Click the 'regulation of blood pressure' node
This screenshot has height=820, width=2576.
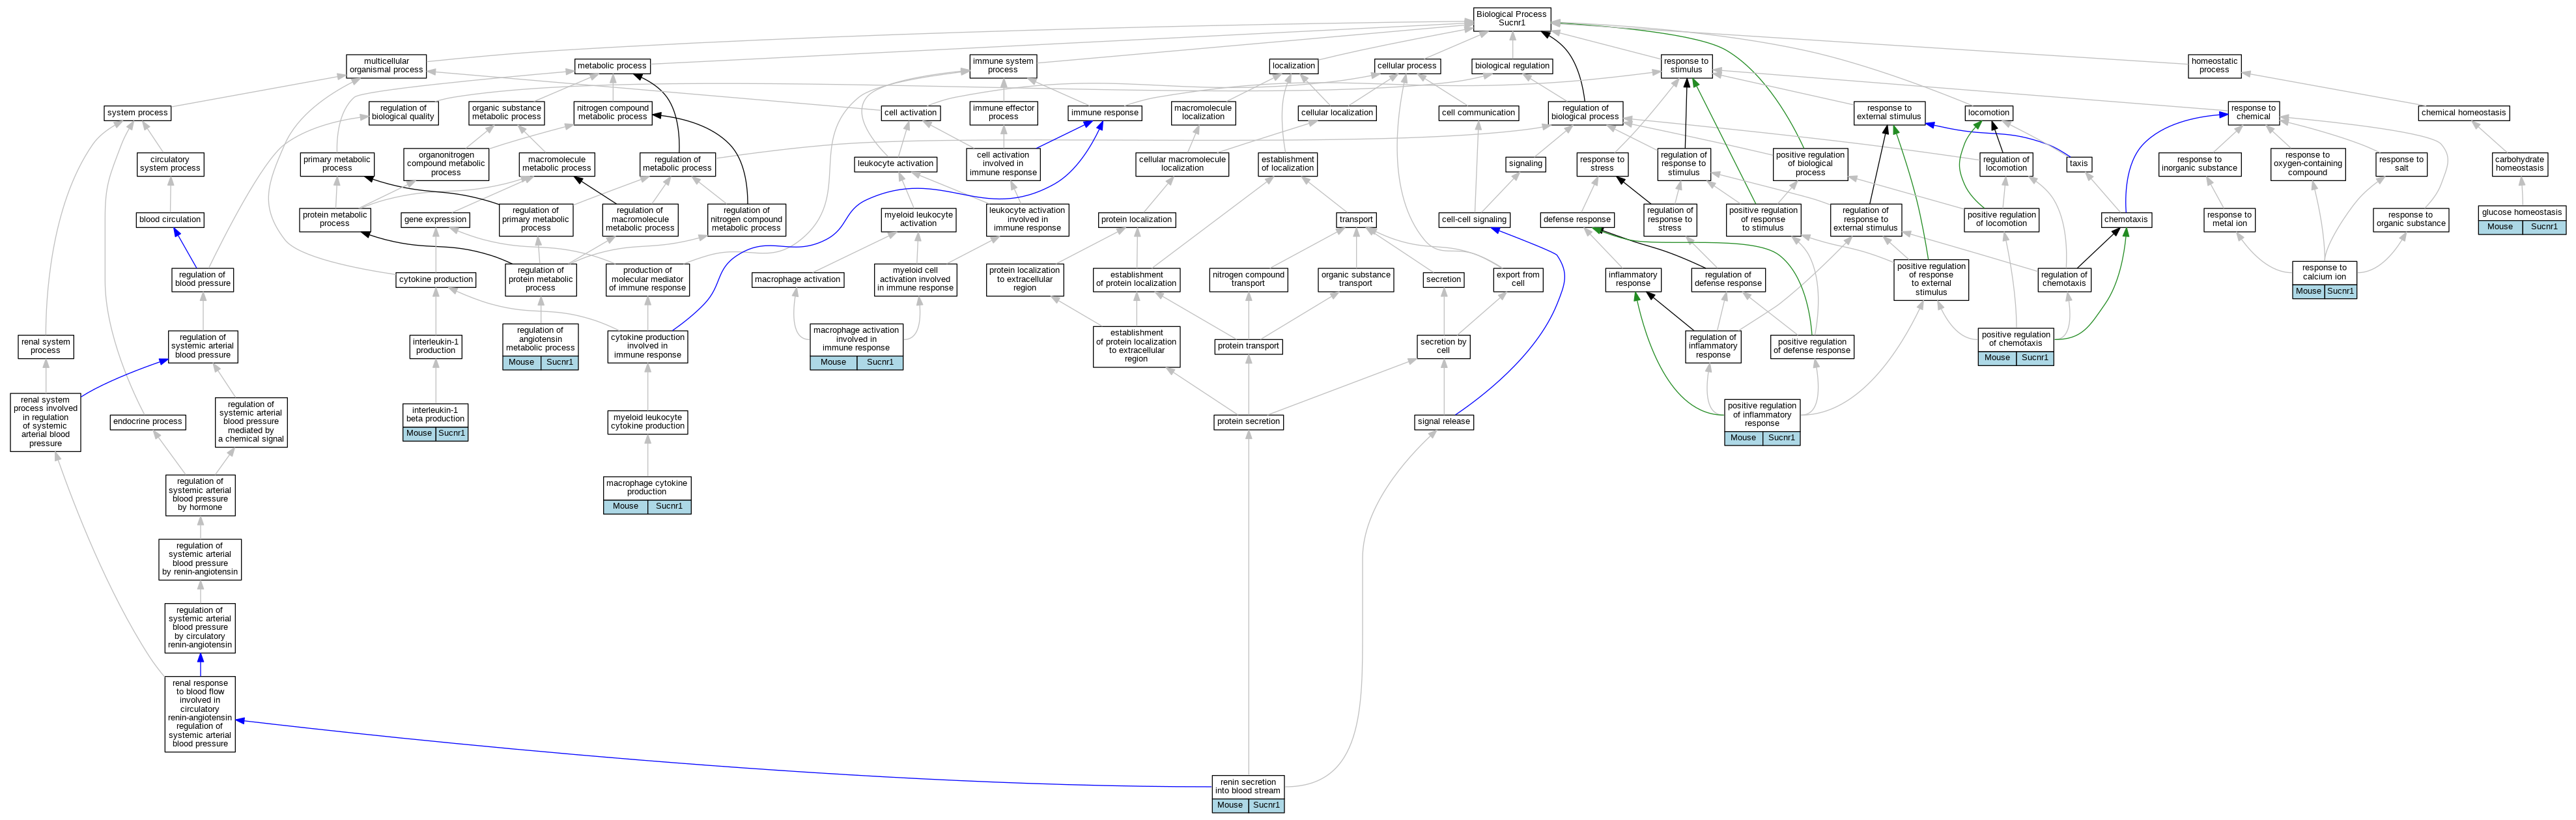(x=203, y=279)
